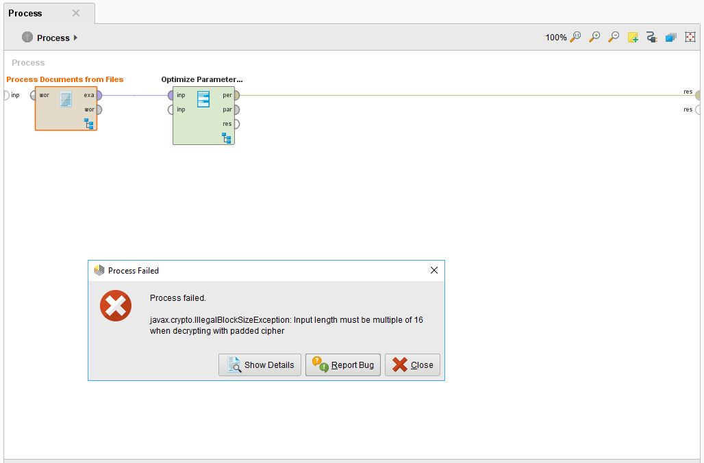This screenshot has width=704, height=463.
Task: Click Process in the breadcrumb navigation
Action: pyautogui.click(x=53, y=38)
